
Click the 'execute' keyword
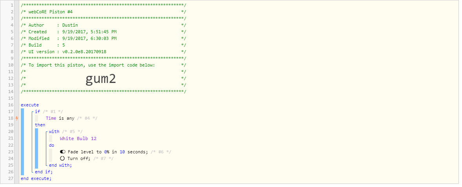pyautogui.click(x=30, y=105)
